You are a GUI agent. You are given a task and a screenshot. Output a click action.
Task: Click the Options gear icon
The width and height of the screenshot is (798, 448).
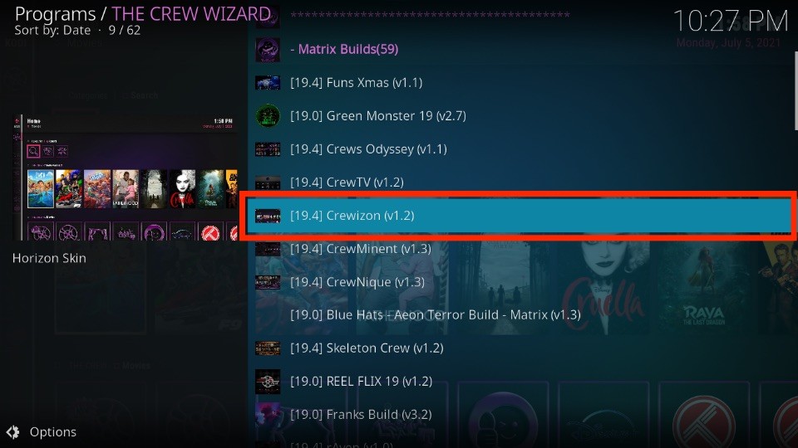(x=13, y=432)
